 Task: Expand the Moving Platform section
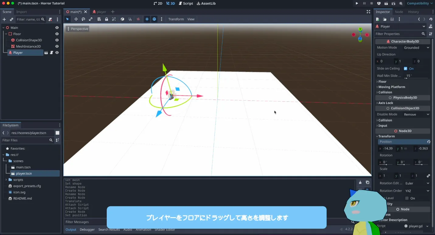click(x=392, y=87)
